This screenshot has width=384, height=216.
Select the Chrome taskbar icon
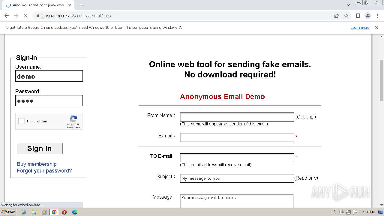point(54,212)
